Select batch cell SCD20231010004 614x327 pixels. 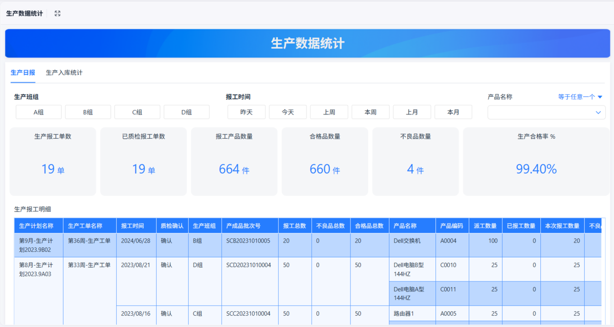coord(250,281)
